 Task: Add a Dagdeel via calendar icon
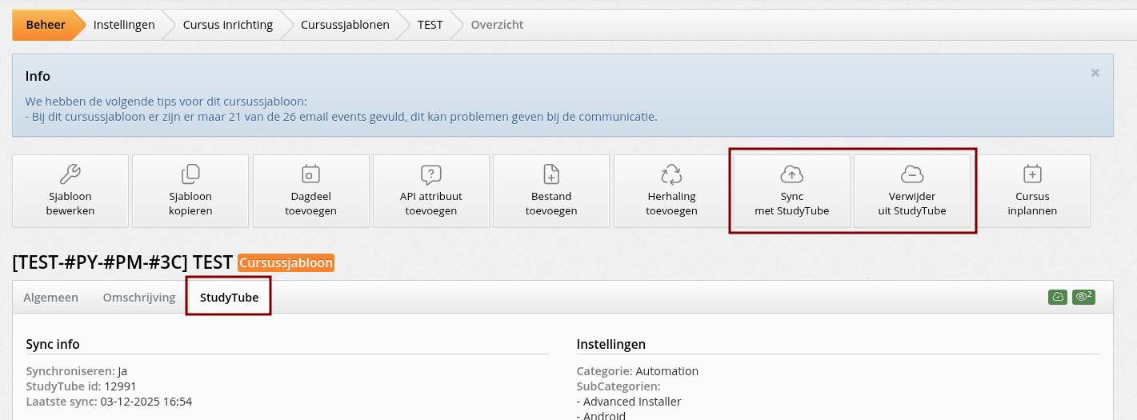click(311, 174)
